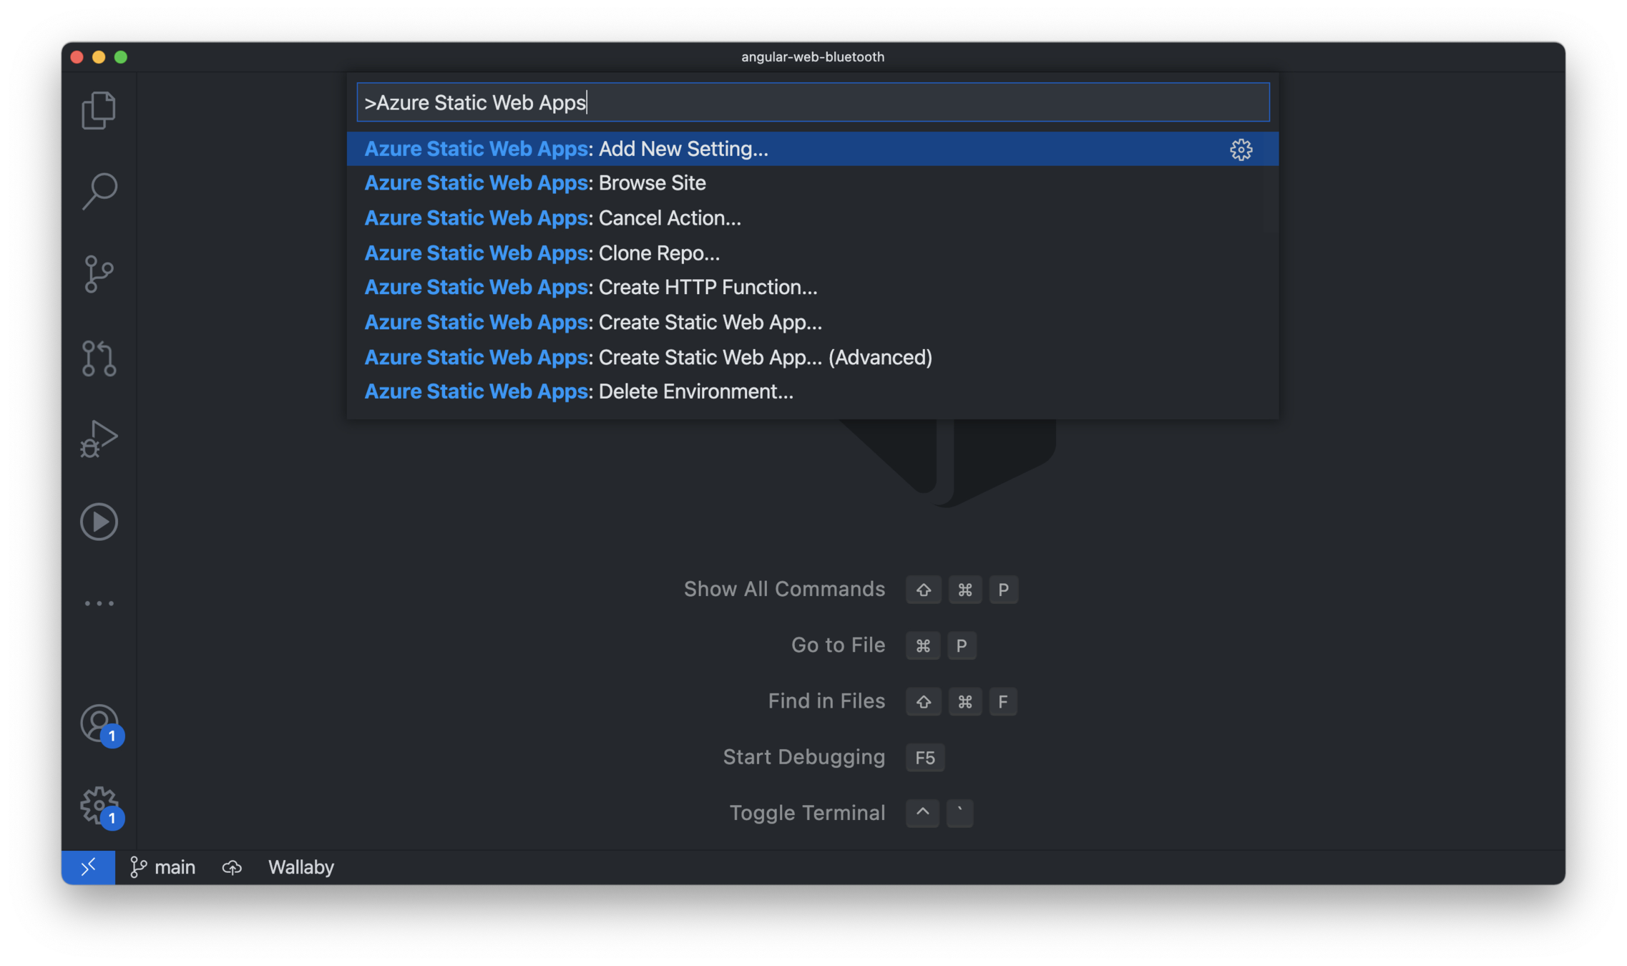Open the Explorer view in activity bar
Viewport: 1627px width, 966px height.
(99, 110)
